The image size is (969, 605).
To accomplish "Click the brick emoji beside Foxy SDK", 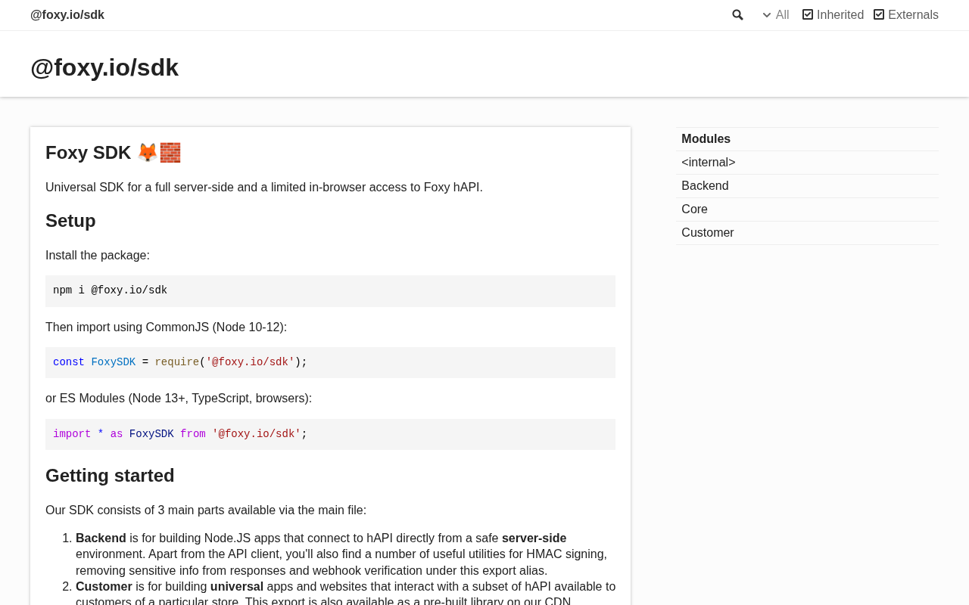I will pyautogui.click(x=170, y=153).
